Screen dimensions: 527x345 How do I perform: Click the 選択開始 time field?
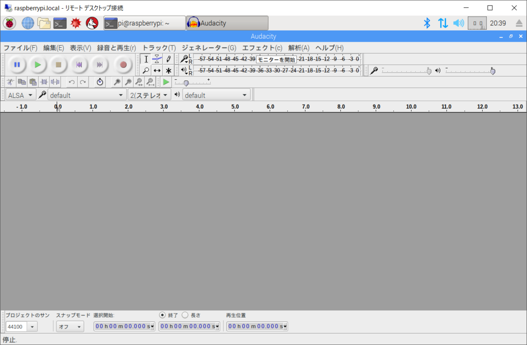point(125,326)
